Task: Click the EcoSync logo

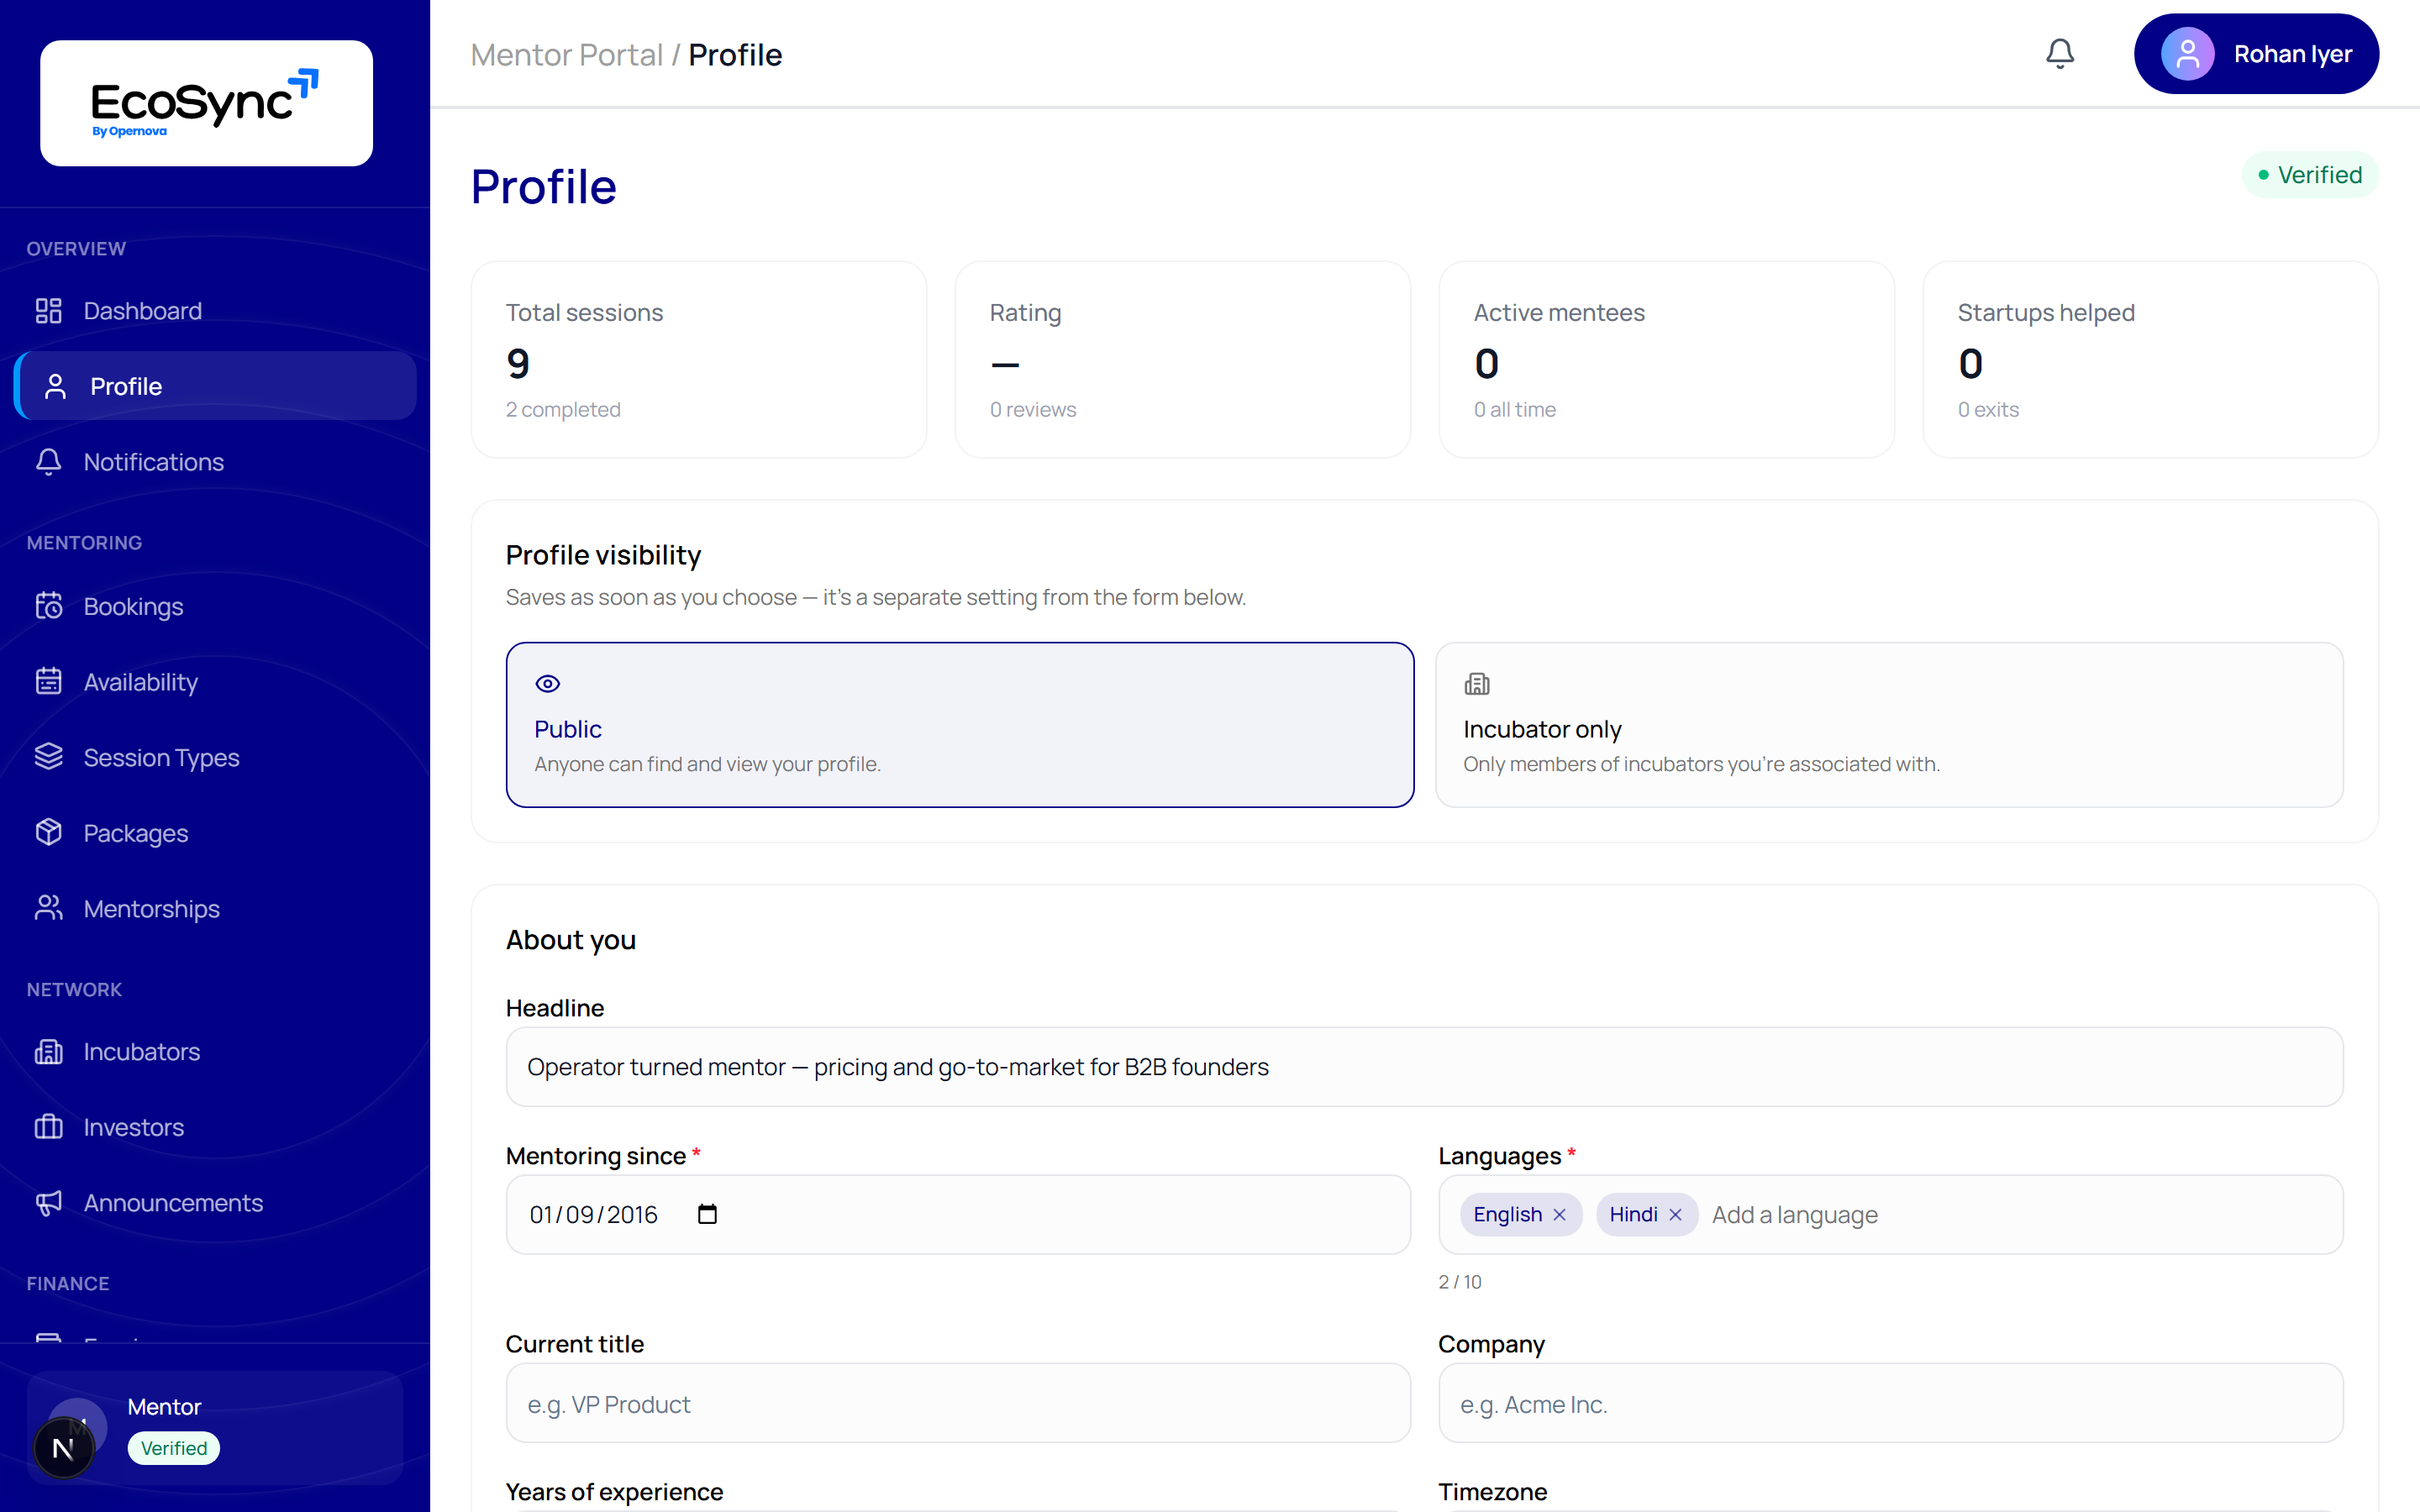Action: point(206,103)
